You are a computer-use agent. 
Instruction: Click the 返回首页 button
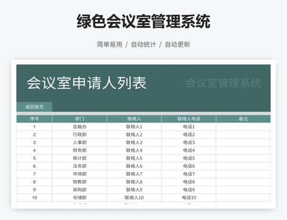click(34, 107)
